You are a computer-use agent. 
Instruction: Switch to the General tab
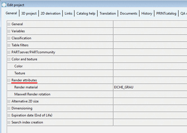click(x=11, y=13)
